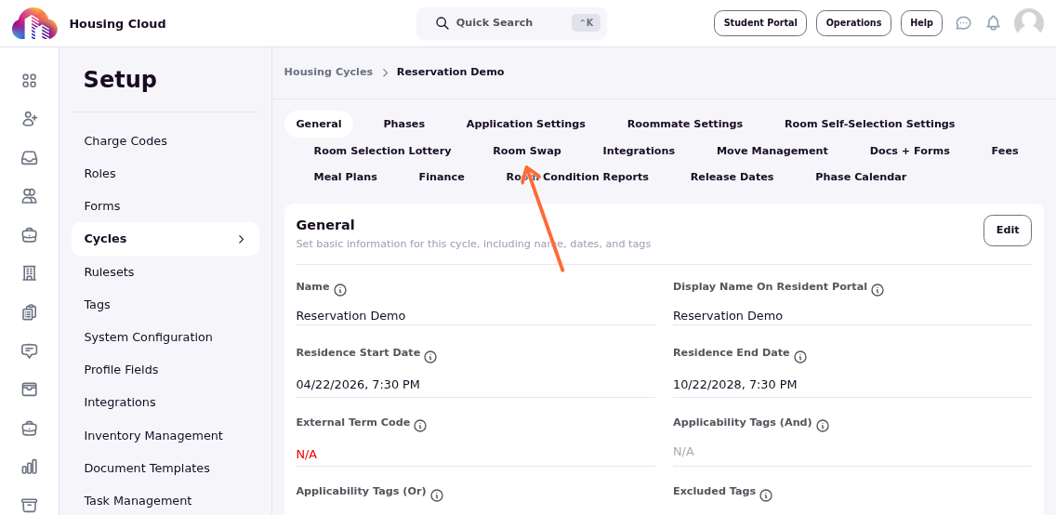Screen dimensions: 1056x515
Task: Go to Room Self-Selection Settings tab
Action: coord(869,124)
